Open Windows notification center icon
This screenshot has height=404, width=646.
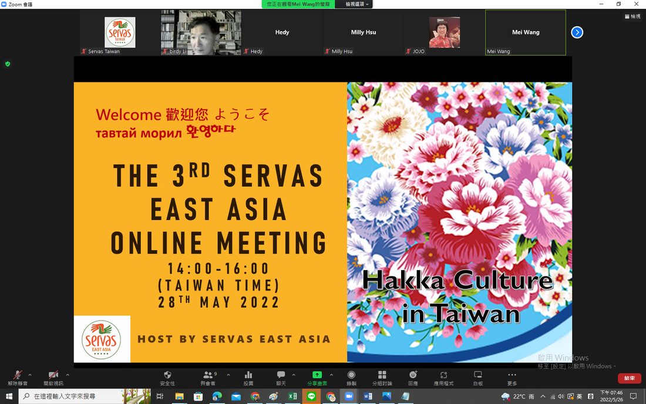coord(633,396)
